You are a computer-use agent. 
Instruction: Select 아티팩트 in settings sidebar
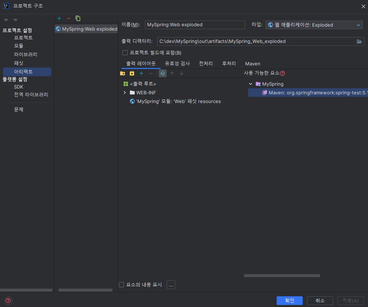27,72
